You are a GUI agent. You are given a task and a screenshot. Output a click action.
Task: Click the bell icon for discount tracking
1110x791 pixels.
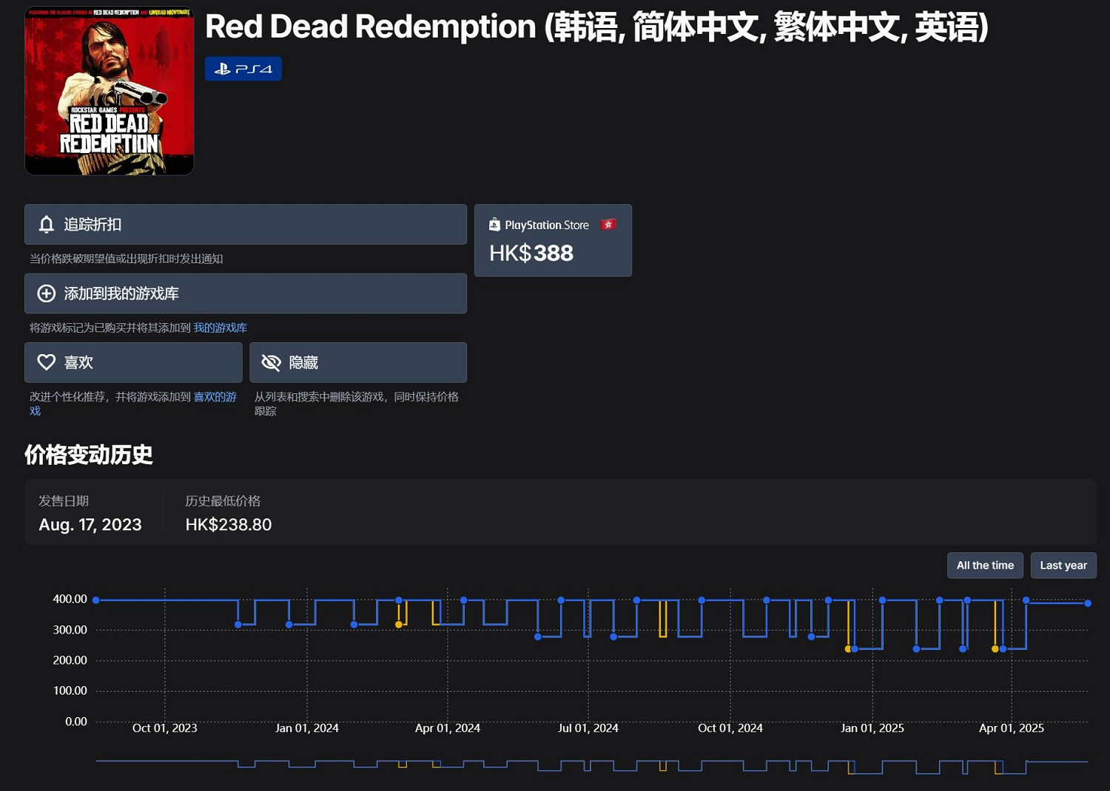[x=47, y=225]
